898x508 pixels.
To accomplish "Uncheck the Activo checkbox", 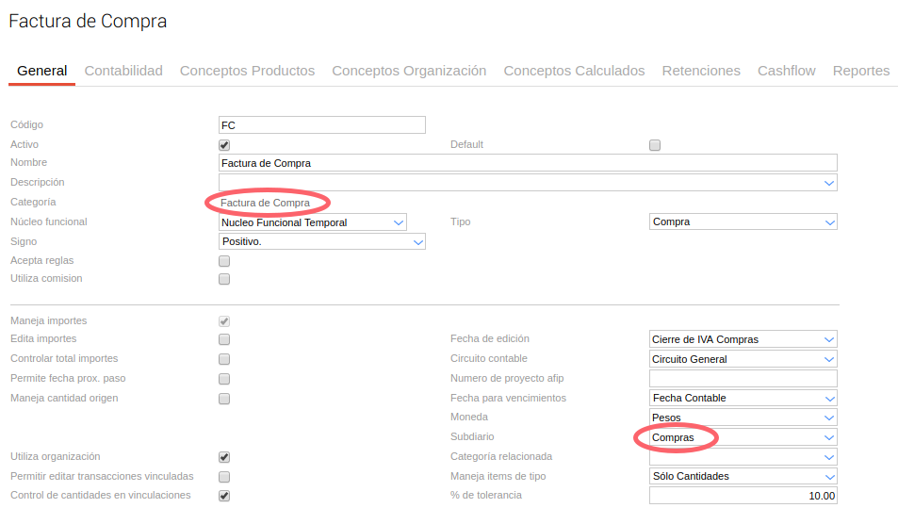I will tap(224, 145).
